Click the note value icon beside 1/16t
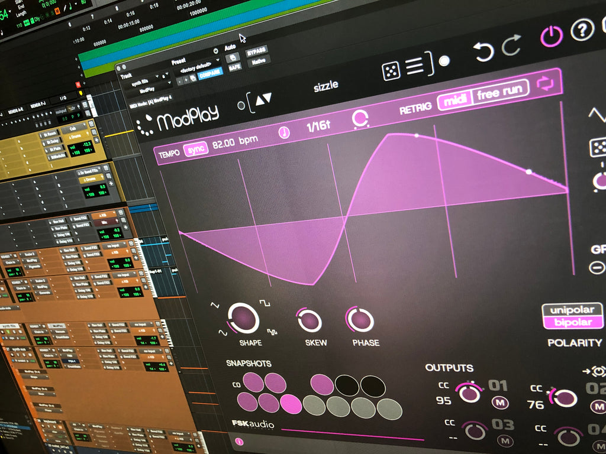This screenshot has height=454, width=606. click(285, 132)
